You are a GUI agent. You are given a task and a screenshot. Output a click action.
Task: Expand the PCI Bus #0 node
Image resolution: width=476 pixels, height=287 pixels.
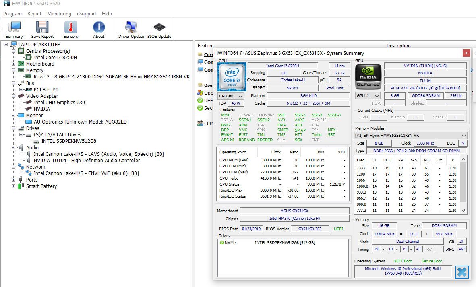[21, 89]
